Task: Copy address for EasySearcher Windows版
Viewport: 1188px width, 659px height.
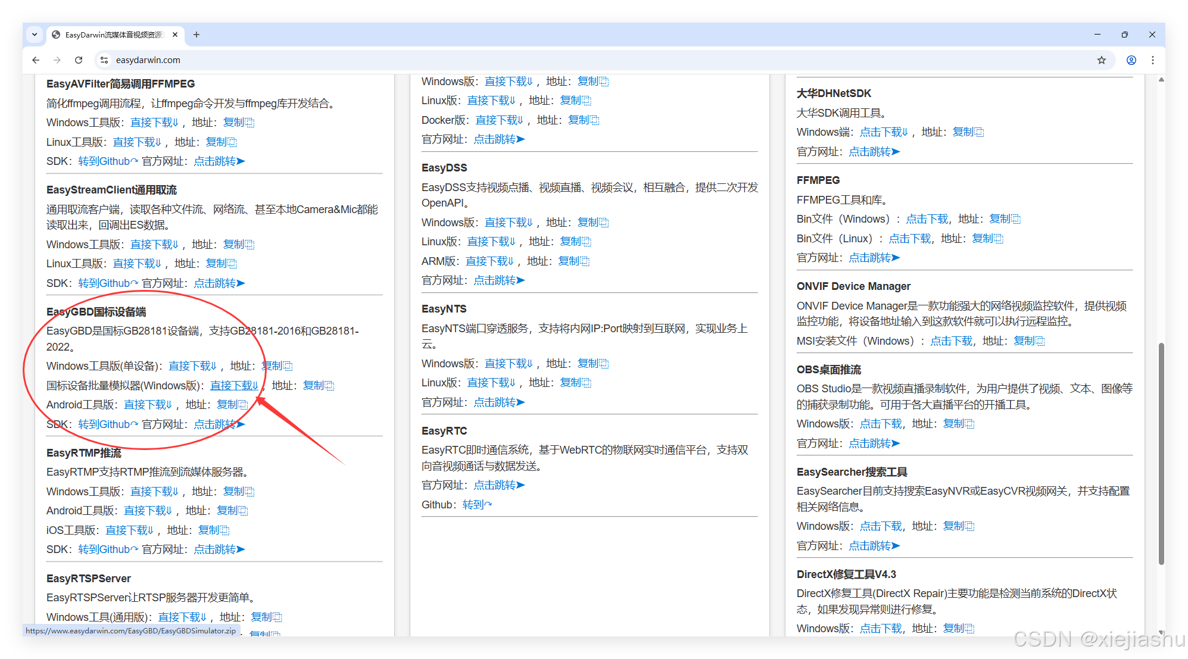Action: (x=959, y=526)
